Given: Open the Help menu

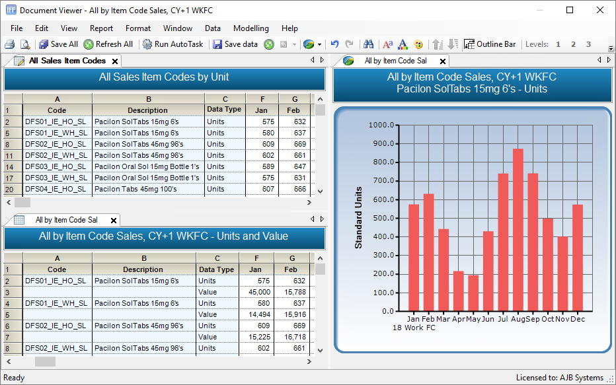Looking at the screenshot, I should (x=289, y=28).
